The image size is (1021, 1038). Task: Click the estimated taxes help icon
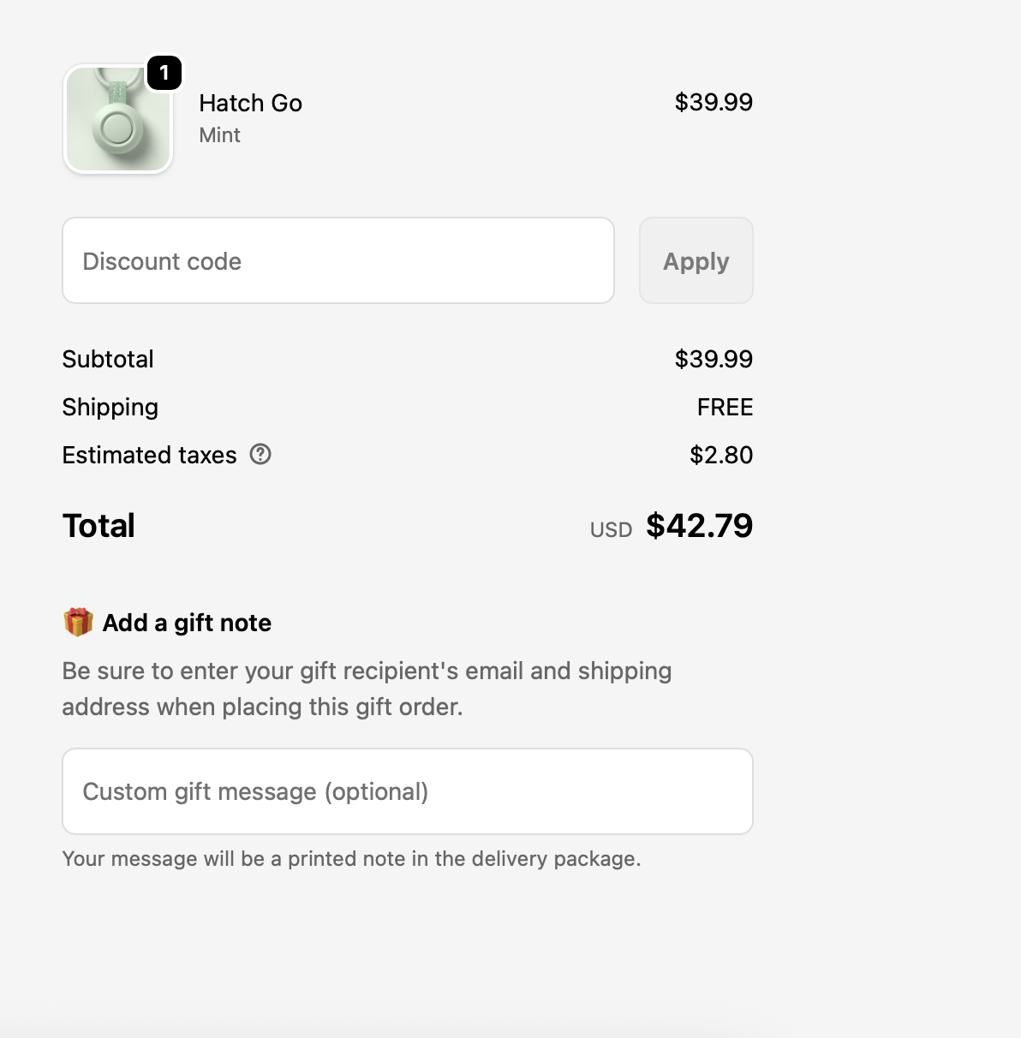[x=260, y=455]
